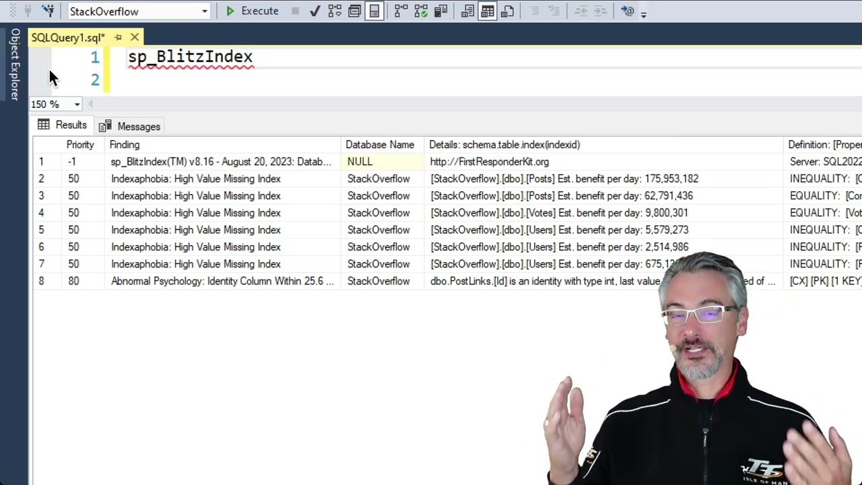The height and width of the screenshot is (485, 862).
Task: Select row 1 by its row header
Action: pyautogui.click(x=47, y=162)
